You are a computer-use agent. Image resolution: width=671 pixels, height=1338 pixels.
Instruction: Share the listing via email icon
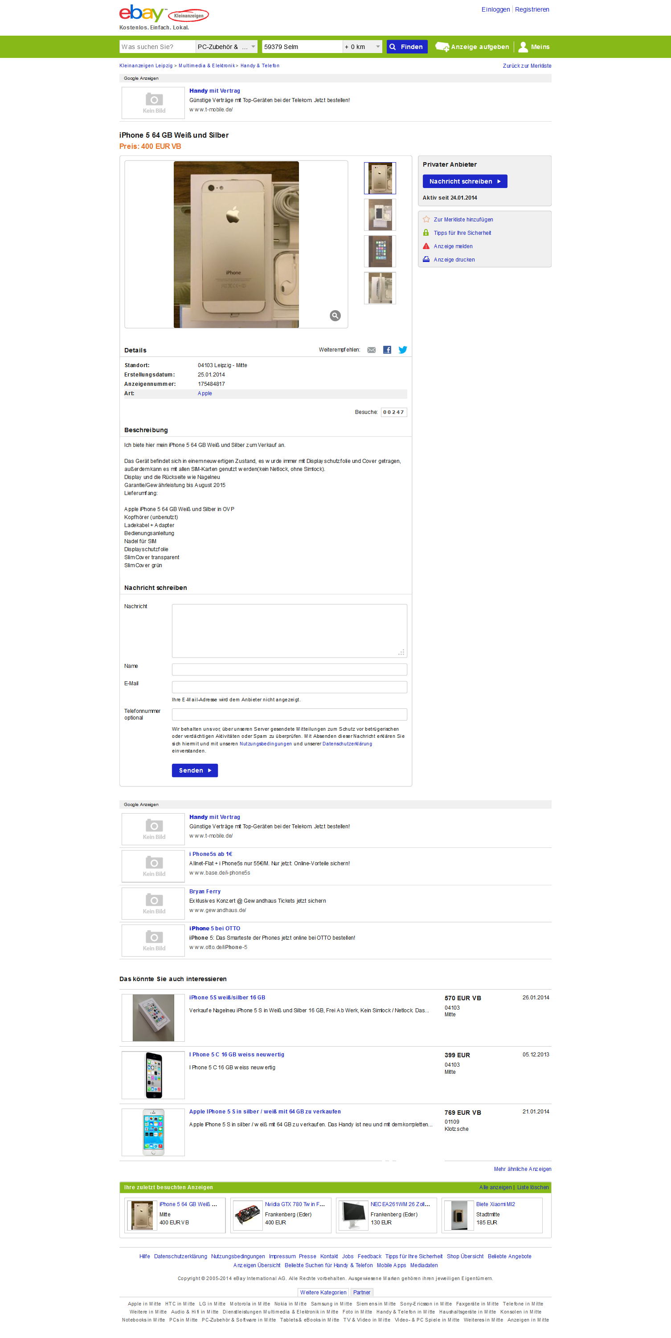click(x=371, y=350)
